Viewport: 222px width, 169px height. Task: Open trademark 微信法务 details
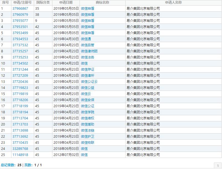point(88,57)
